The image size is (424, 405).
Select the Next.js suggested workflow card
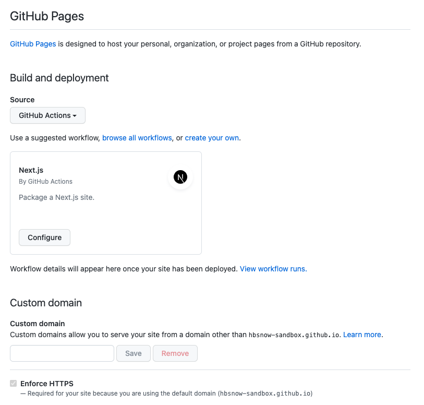(106, 202)
